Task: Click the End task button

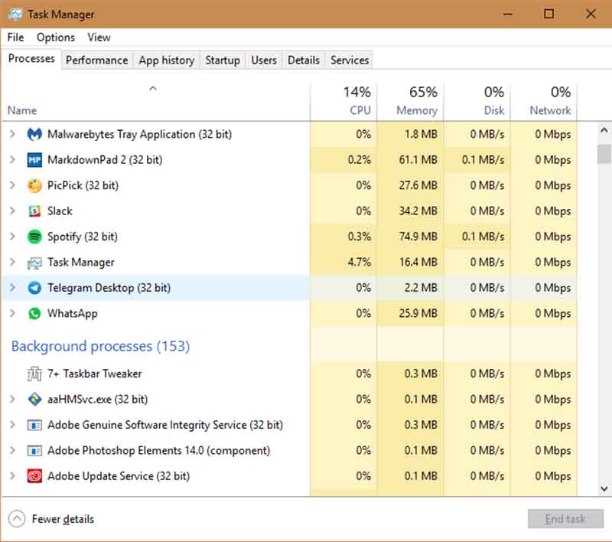Action: coord(565,519)
